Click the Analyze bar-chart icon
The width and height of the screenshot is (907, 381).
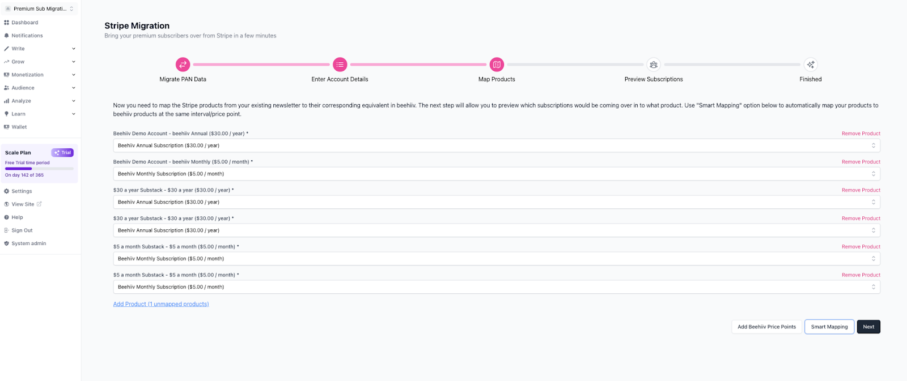(6, 101)
